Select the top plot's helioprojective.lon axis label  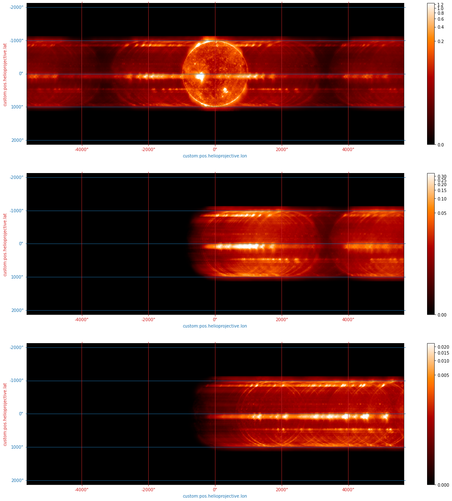[215, 156]
